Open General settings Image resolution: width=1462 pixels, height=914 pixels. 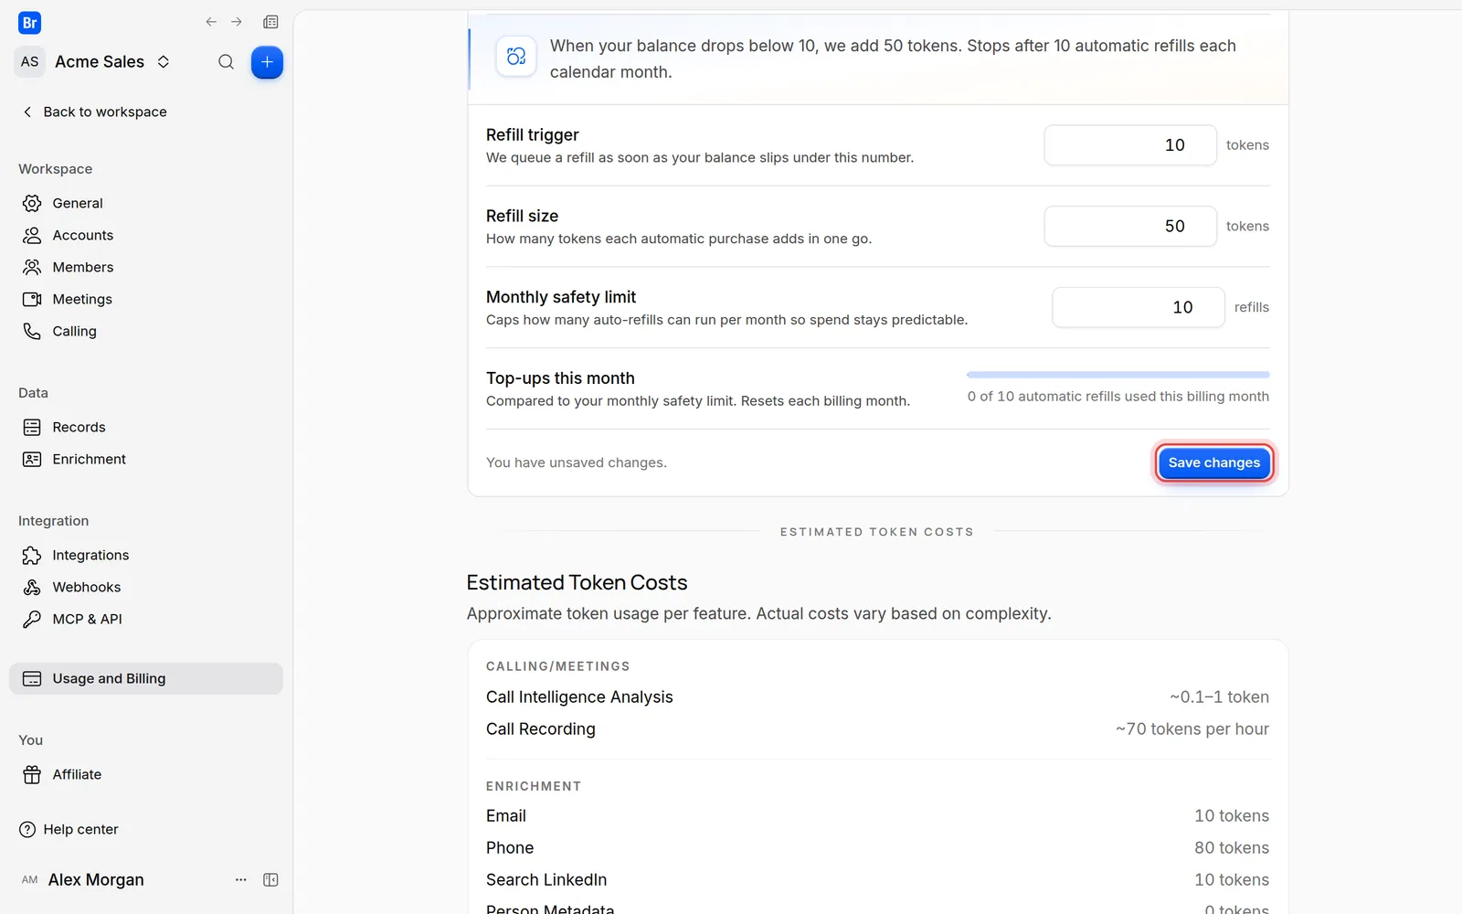(x=146, y=203)
